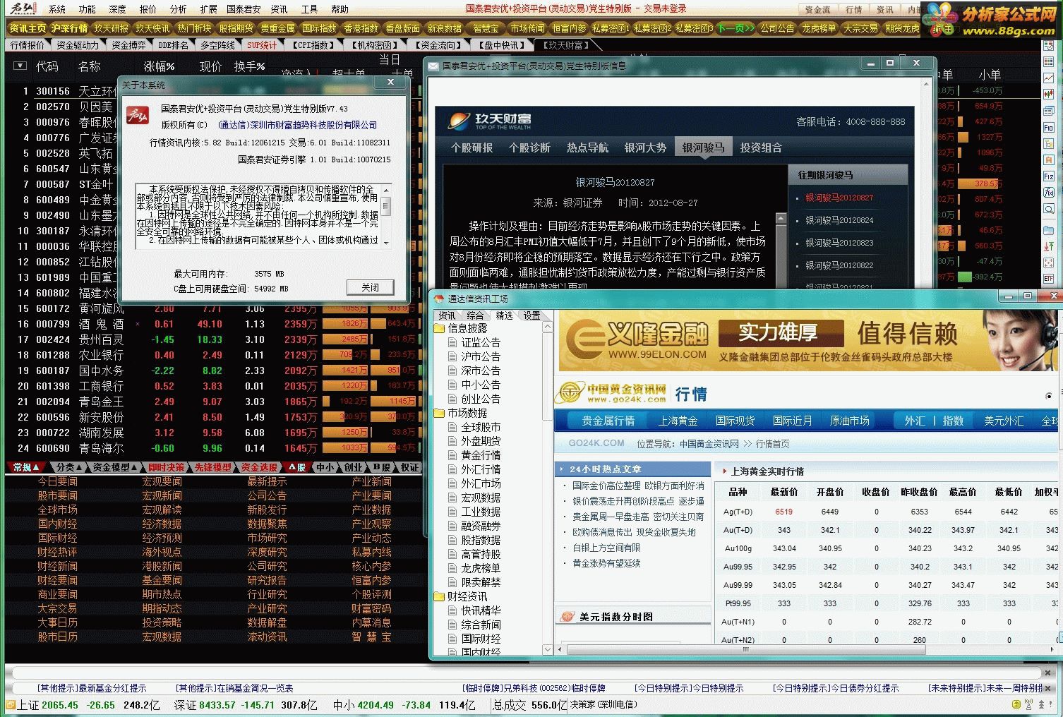This screenshot has width=1063, height=717.
Task: Click the F12 trading icon in right sidebar
Action: (x=1048, y=176)
